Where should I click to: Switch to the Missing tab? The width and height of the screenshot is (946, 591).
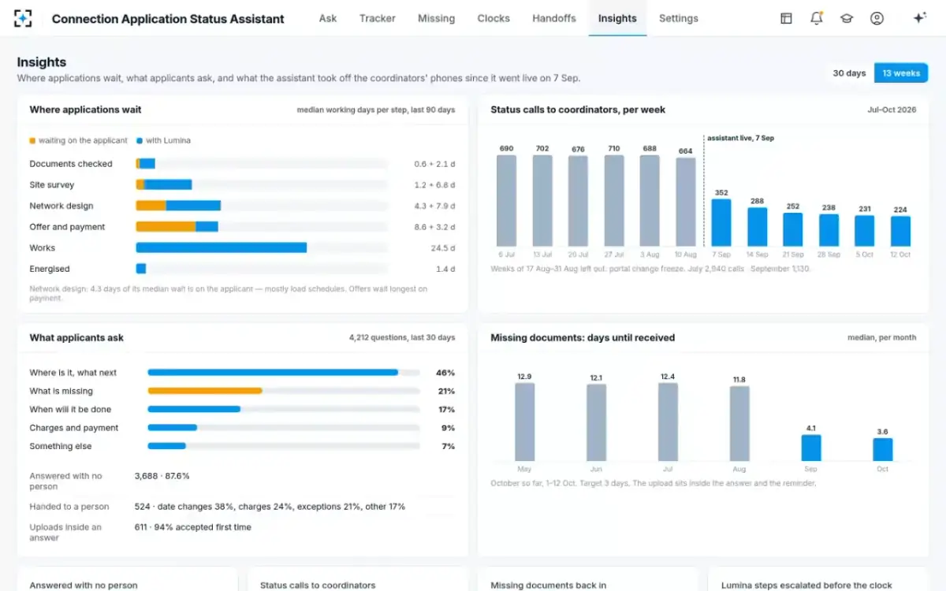pyautogui.click(x=436, y=18)
